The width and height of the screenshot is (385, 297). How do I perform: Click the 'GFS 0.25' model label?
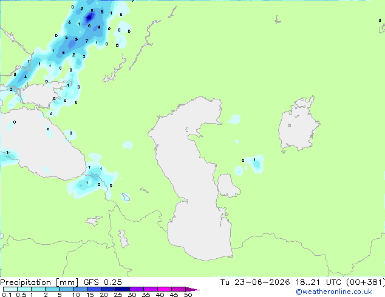(103, 282)
